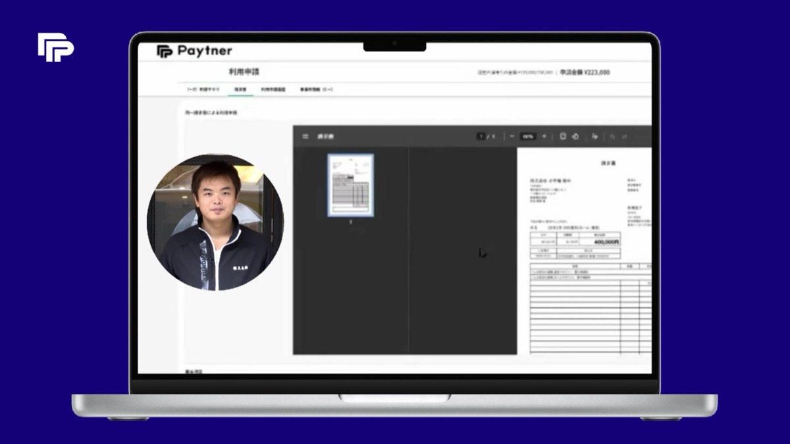Select the page 1 thumbnail
This screenshot has height=444, width=790.
coord(350,185)
